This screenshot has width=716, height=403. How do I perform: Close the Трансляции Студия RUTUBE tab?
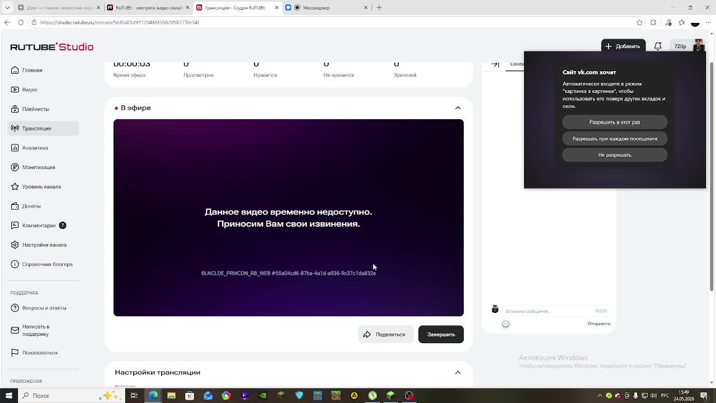click(276, 7)
